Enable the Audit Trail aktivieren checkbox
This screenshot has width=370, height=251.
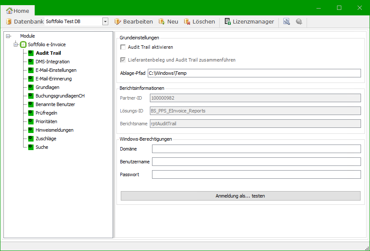tap(123, 47)
